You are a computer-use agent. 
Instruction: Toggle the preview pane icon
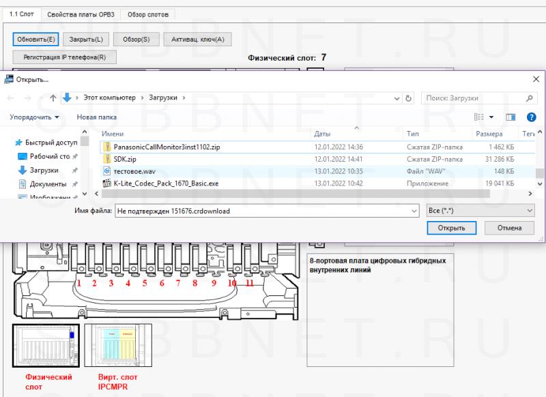coord(511,117)
